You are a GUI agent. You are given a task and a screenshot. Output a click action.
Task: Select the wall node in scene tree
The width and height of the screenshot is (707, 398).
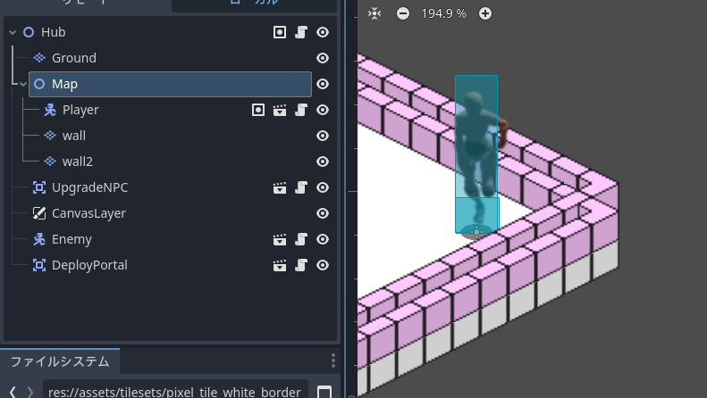coord(74,136)
